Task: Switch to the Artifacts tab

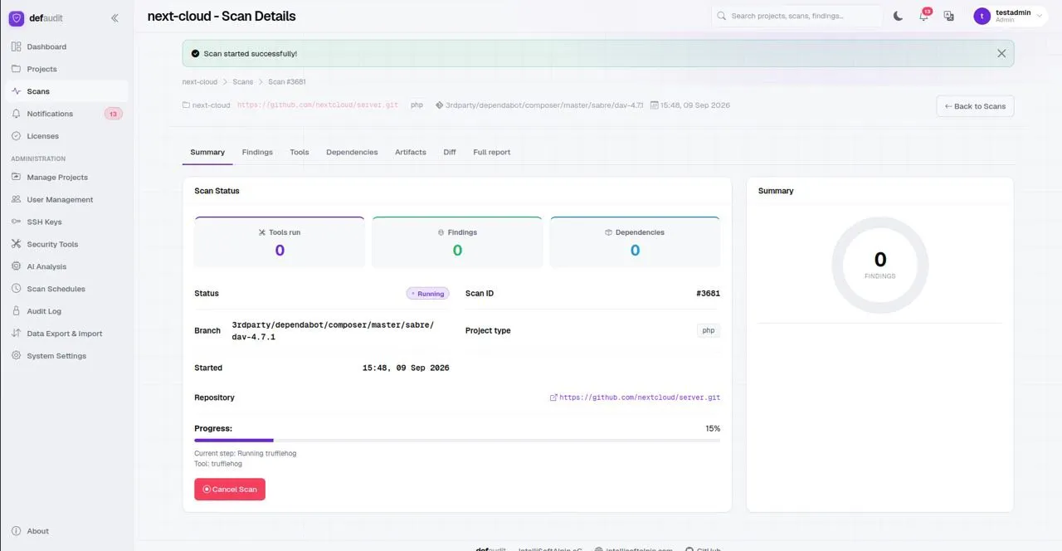Action: [x=411, y=152]
